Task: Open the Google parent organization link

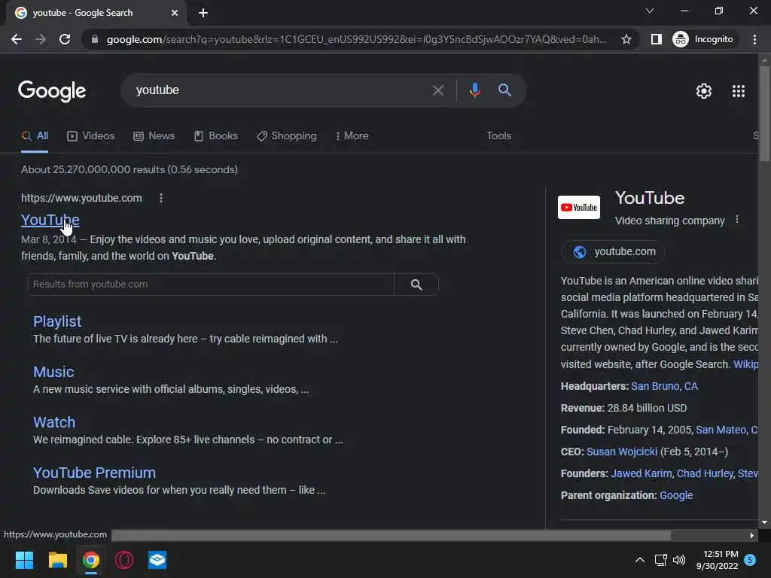Action: tap(676, 495)
